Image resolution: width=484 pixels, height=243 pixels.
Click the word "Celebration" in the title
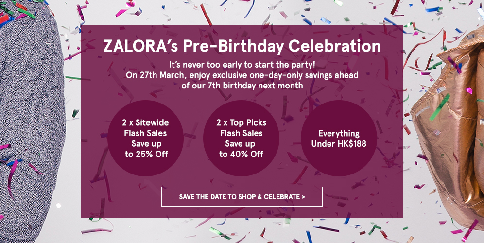pos(334,46)
